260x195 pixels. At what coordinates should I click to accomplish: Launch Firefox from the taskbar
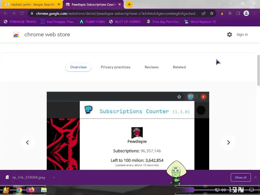(31, 190)
